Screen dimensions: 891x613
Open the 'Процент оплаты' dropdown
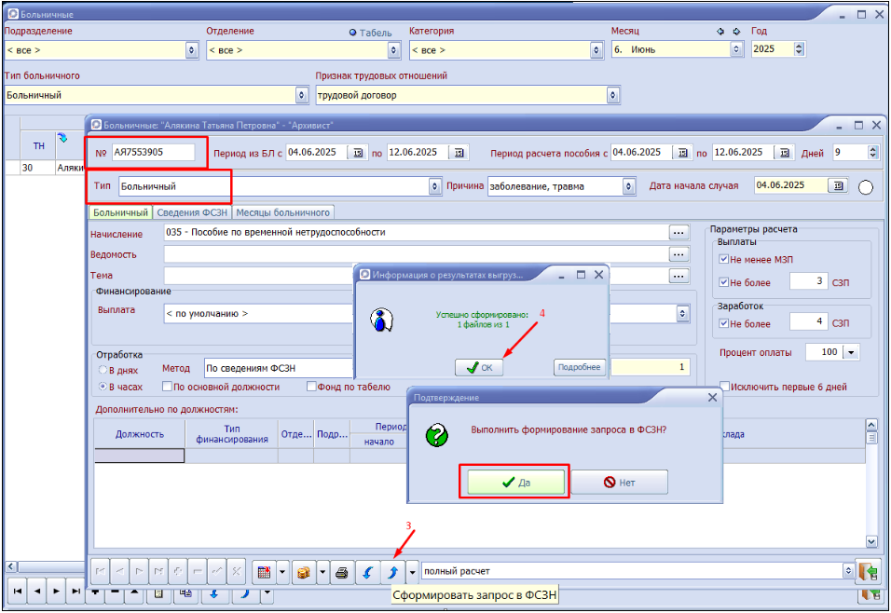pos(849,353)
